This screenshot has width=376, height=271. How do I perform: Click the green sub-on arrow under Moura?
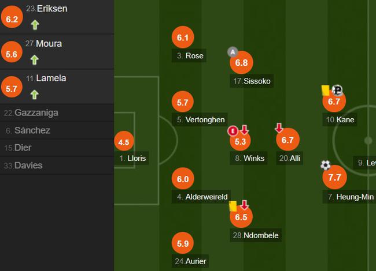pyautogui.click(x=35, y=60)
